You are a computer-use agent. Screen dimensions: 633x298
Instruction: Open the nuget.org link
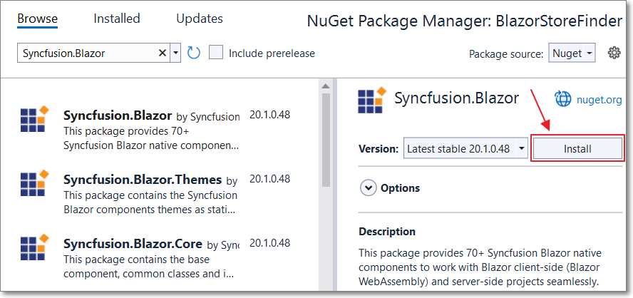(599, 100)
